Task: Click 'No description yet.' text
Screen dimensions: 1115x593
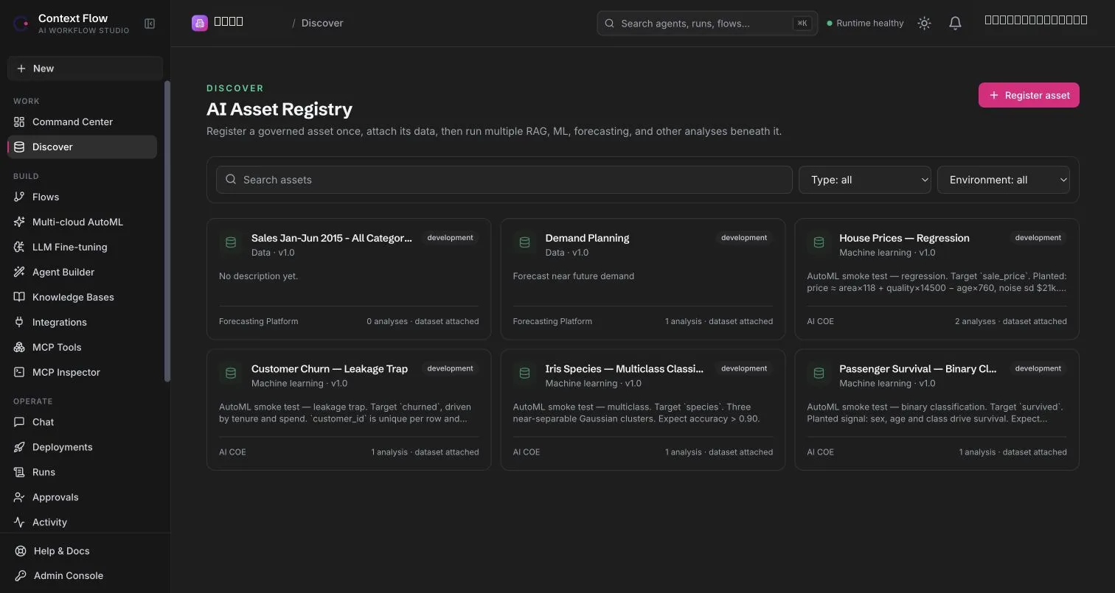Action: pos(259,276)
